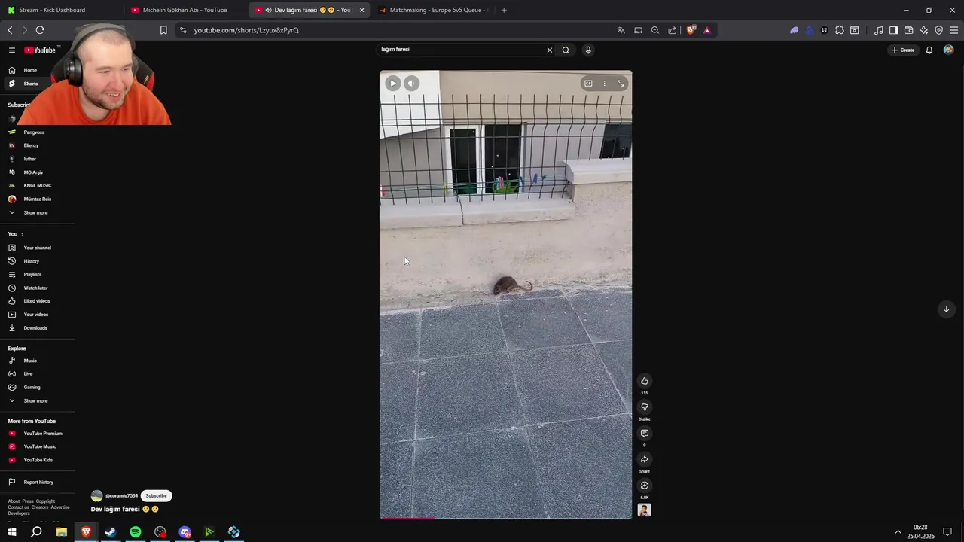Click the YouTube logo

40,50
